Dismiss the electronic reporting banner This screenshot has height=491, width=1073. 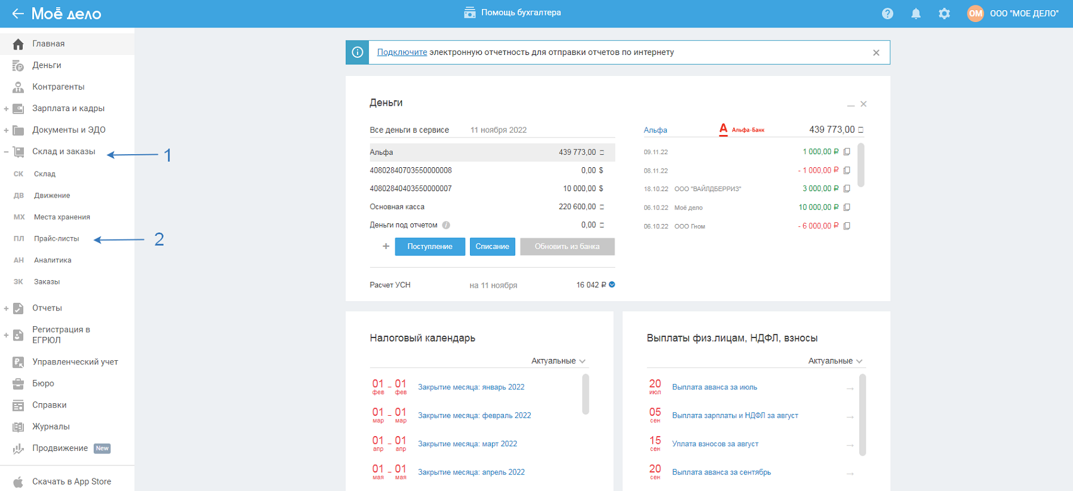point(876,53)
